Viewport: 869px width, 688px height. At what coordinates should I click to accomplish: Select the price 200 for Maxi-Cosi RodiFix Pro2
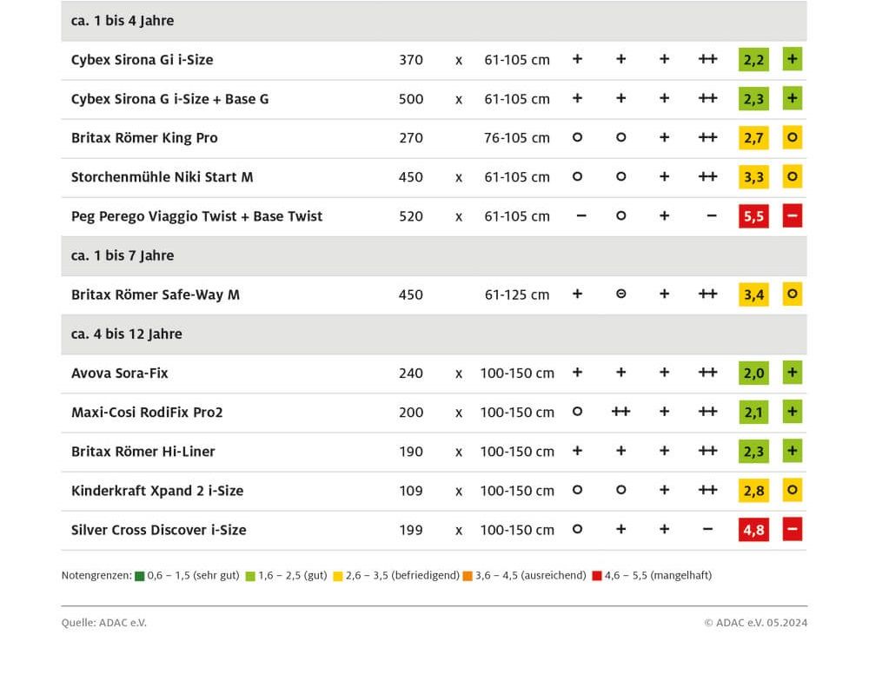tap(411, 413)
